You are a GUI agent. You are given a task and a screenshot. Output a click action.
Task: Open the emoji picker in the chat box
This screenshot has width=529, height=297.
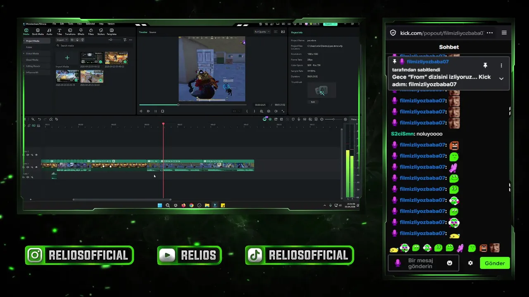pyautogui.click(x=450, y=263)
